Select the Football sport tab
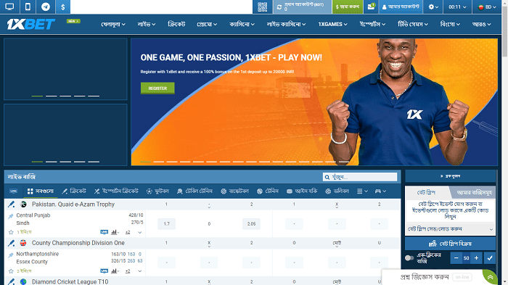This screenshot has width=508, height=285. point(157,191)
